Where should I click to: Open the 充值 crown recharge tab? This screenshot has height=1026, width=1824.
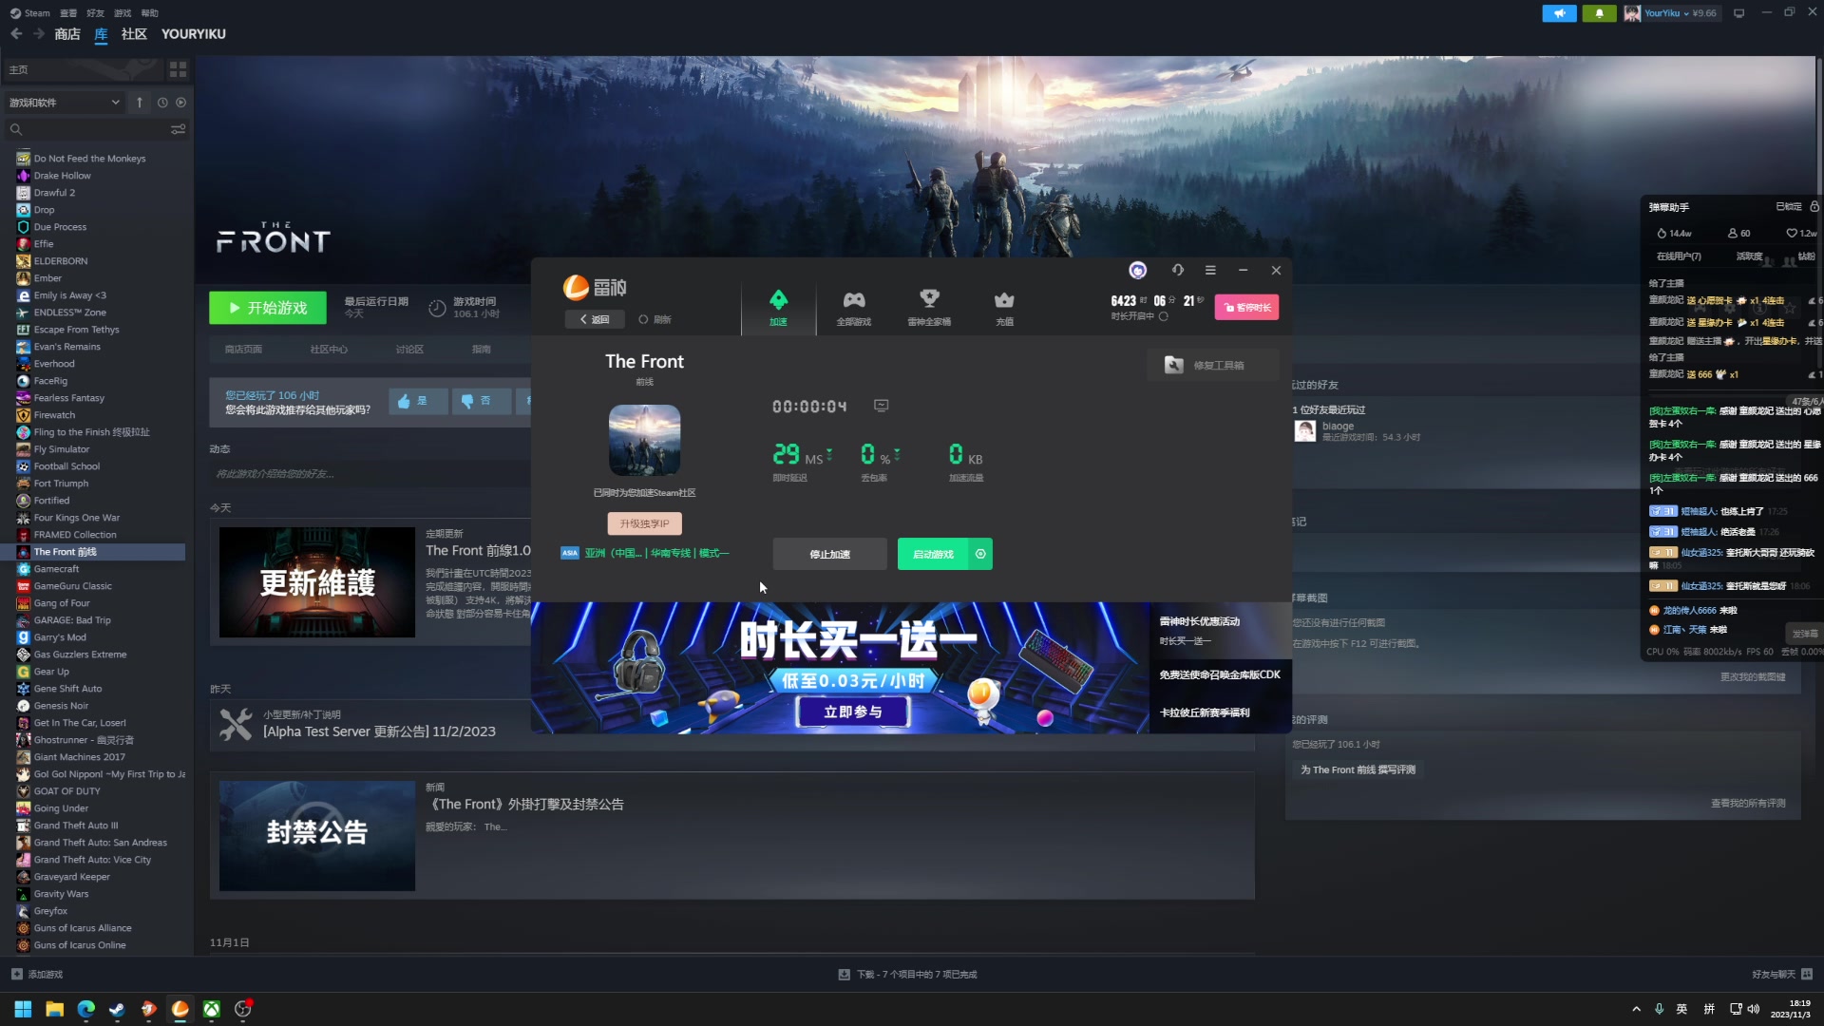1004,307
